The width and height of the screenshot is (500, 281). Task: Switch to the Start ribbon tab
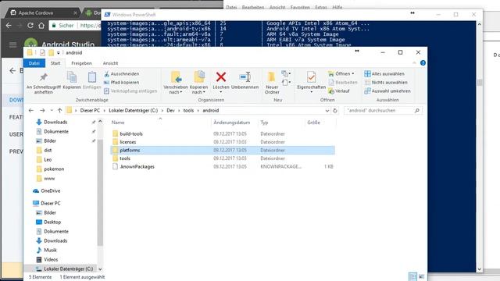pos(55,63)
